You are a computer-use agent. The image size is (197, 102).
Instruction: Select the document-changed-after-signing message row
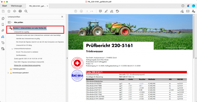[x=39, y=35]
